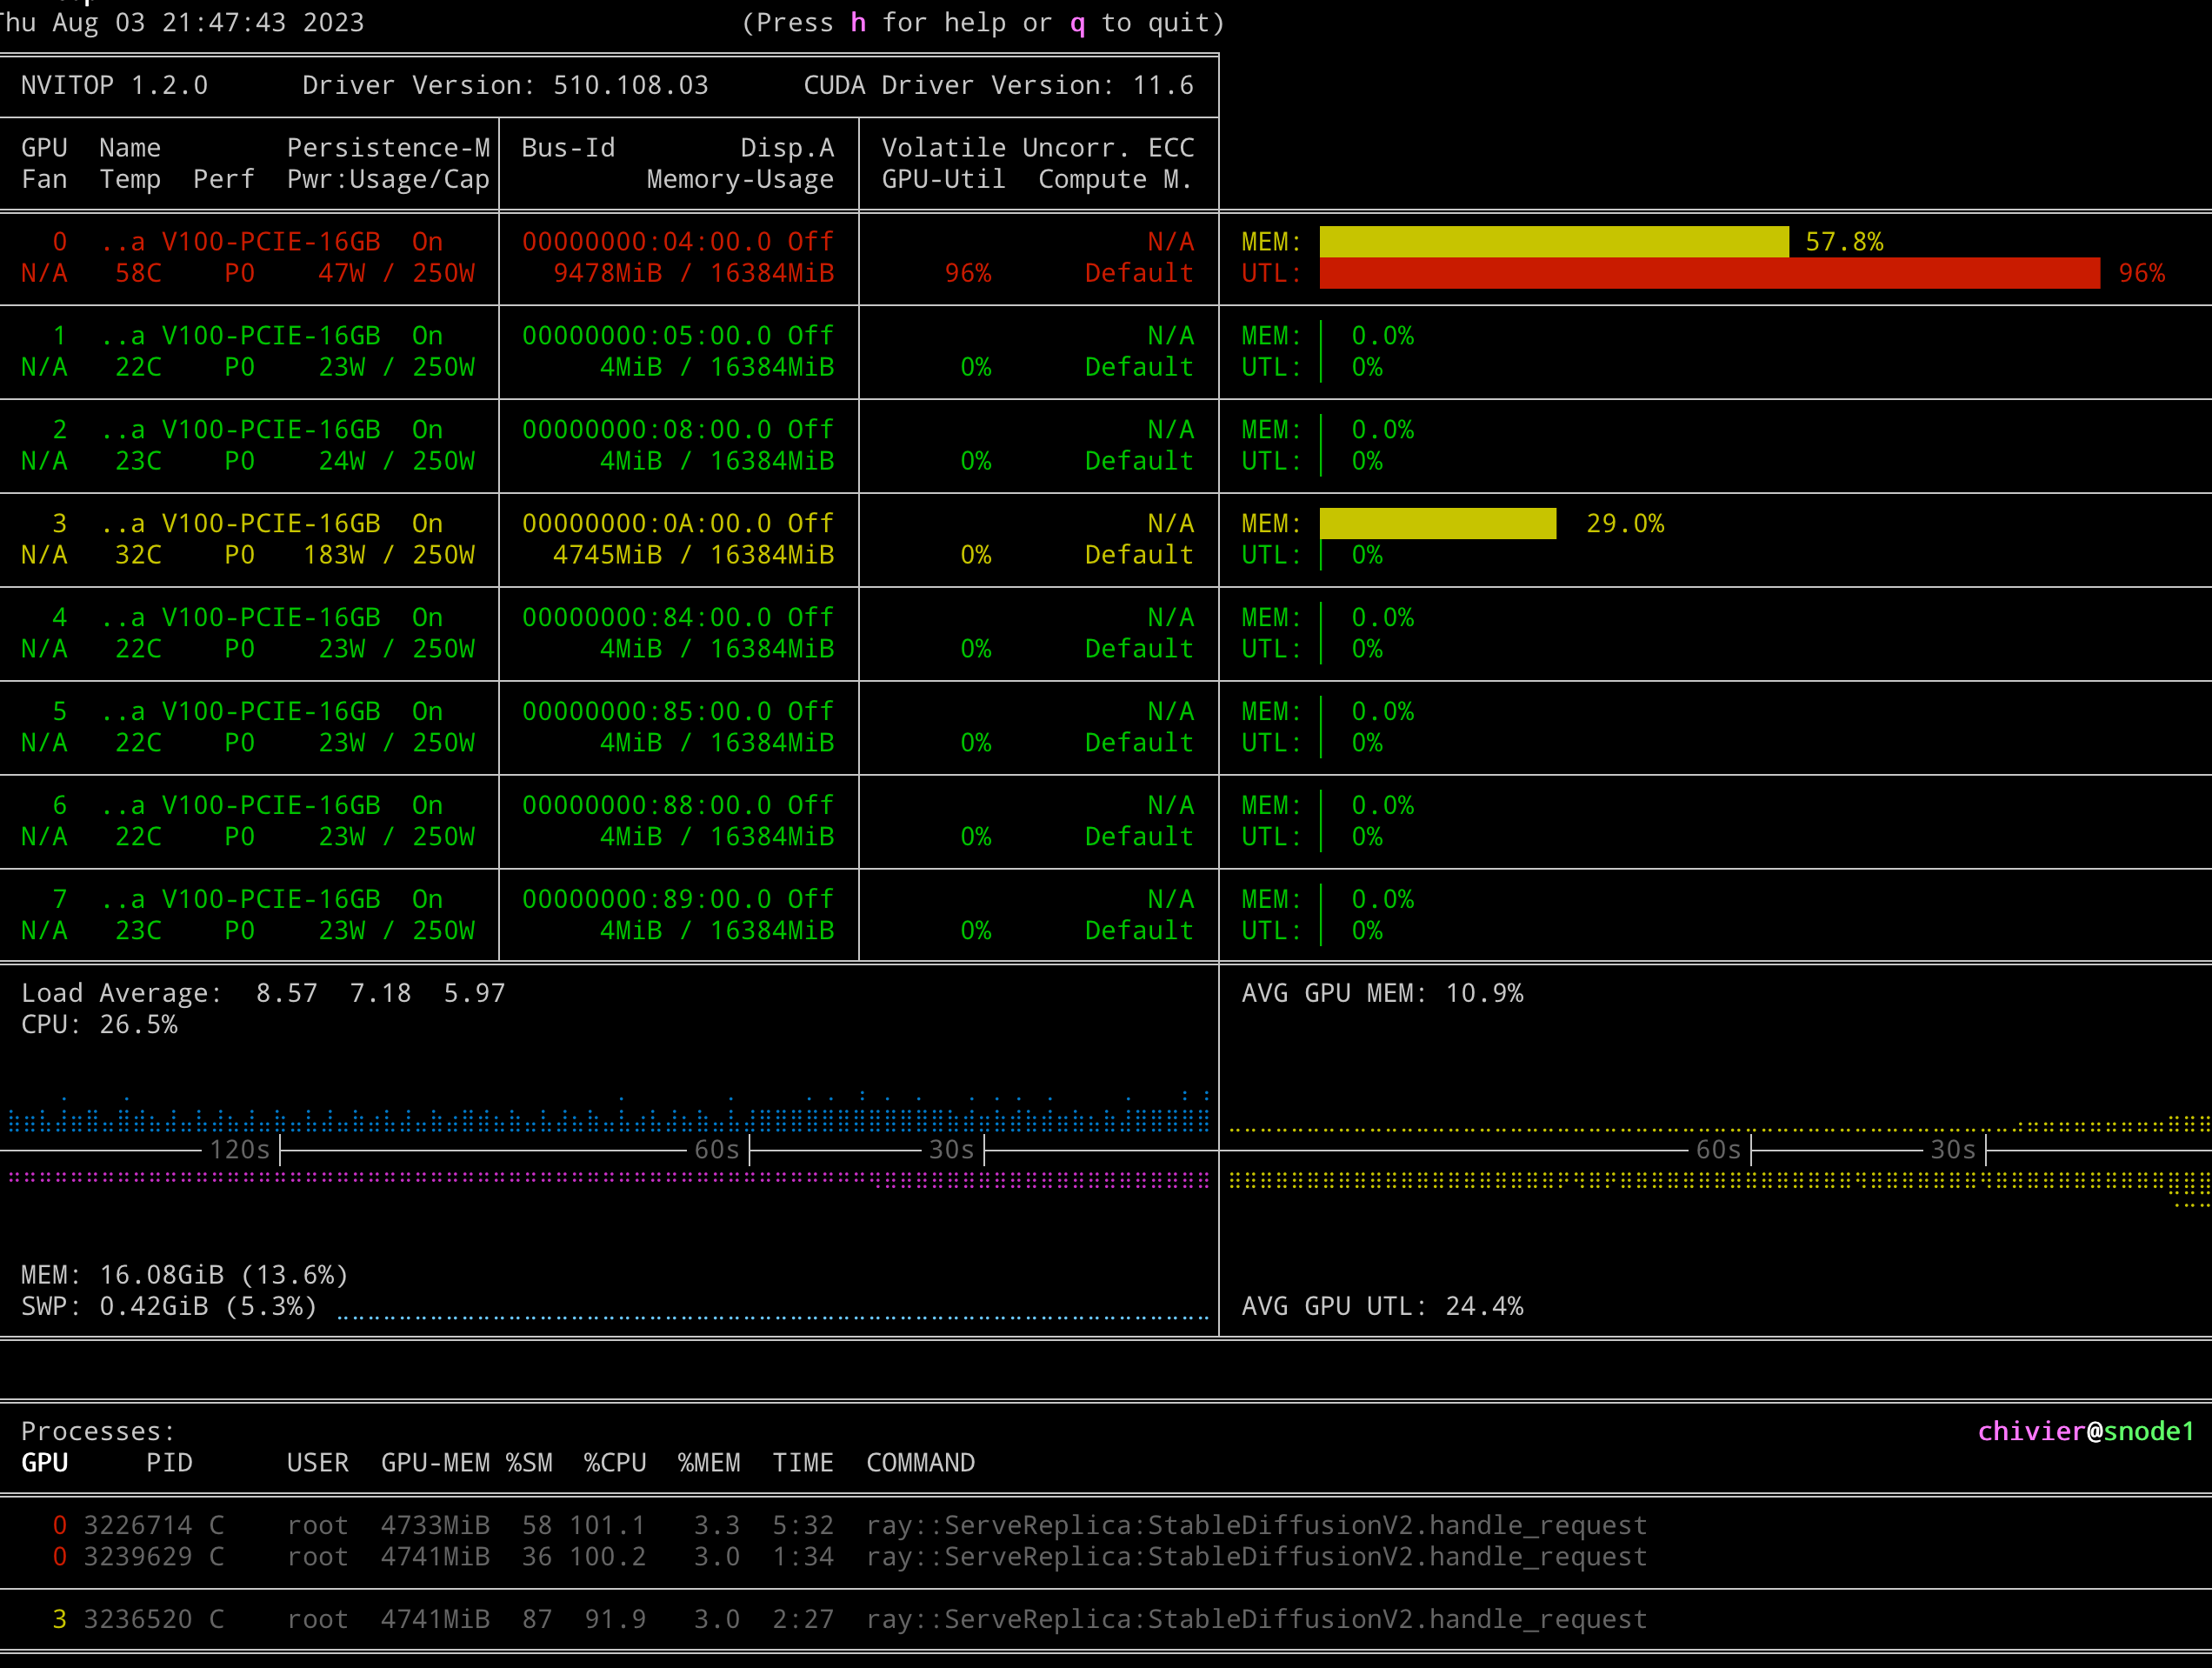Viewport: 2212px width, 1668px height.
Task: Click the chivier@snode1 host label
Action: [2085, 1431]
